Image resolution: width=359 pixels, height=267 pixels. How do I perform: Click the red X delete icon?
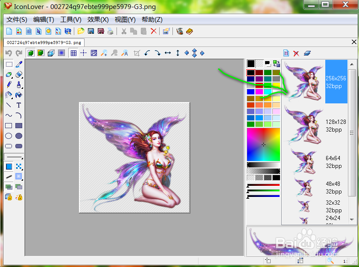154,31
